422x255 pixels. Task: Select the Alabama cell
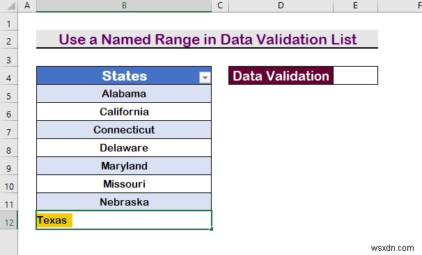click(x=124, y=94)
